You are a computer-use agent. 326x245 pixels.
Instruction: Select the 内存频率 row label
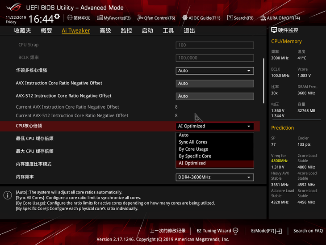point(25,177)
